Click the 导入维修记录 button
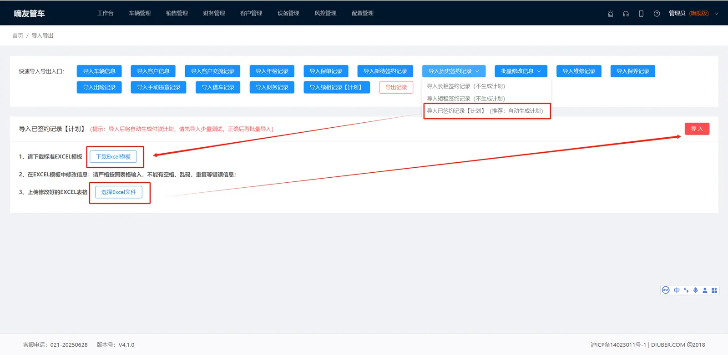Screen dimensions: 728x355 [x=579, y=71]
